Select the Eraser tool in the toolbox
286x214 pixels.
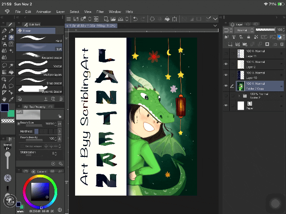(11, 37)
